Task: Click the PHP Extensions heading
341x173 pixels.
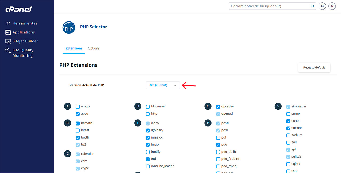Action: click(78, 65)
